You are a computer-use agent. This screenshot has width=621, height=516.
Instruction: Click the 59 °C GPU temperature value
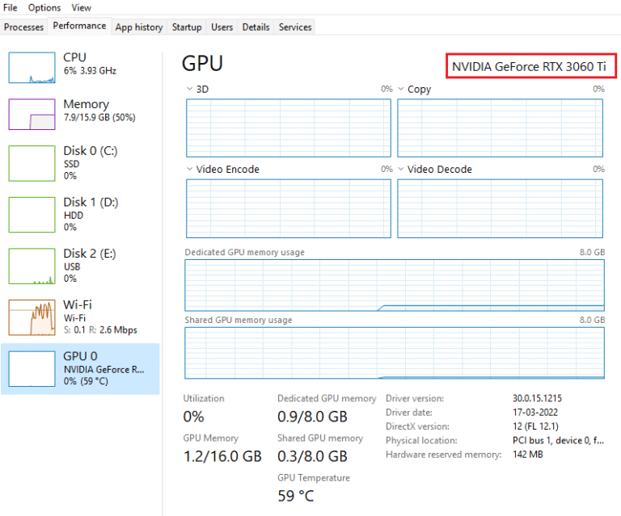click(x=296, y=497)
